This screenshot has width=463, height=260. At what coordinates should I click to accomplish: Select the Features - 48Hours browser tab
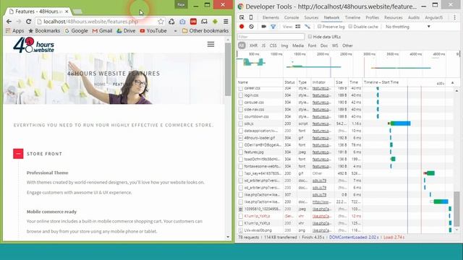coord(38,12)
